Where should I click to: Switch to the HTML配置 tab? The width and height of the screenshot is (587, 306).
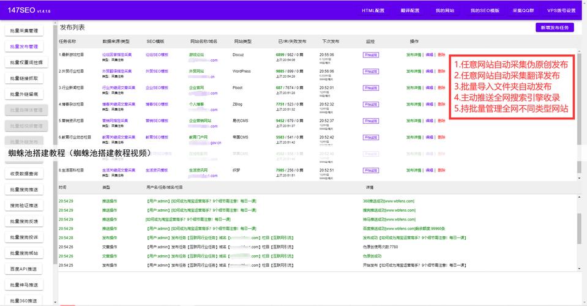pyautogui.click(x=373, y=10)
